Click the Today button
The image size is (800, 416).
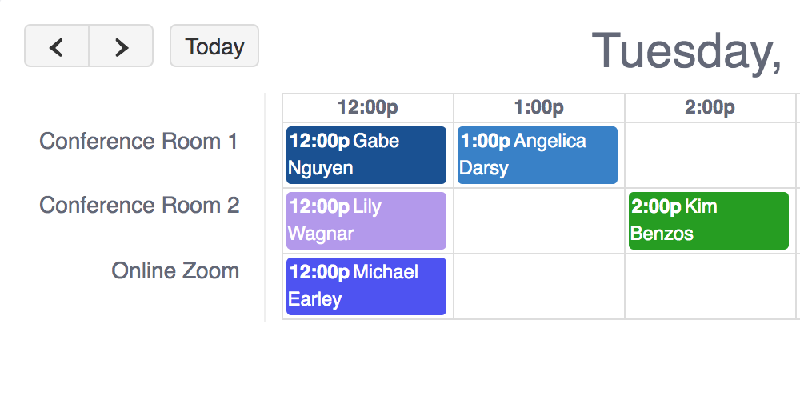[x=214, y=46]
